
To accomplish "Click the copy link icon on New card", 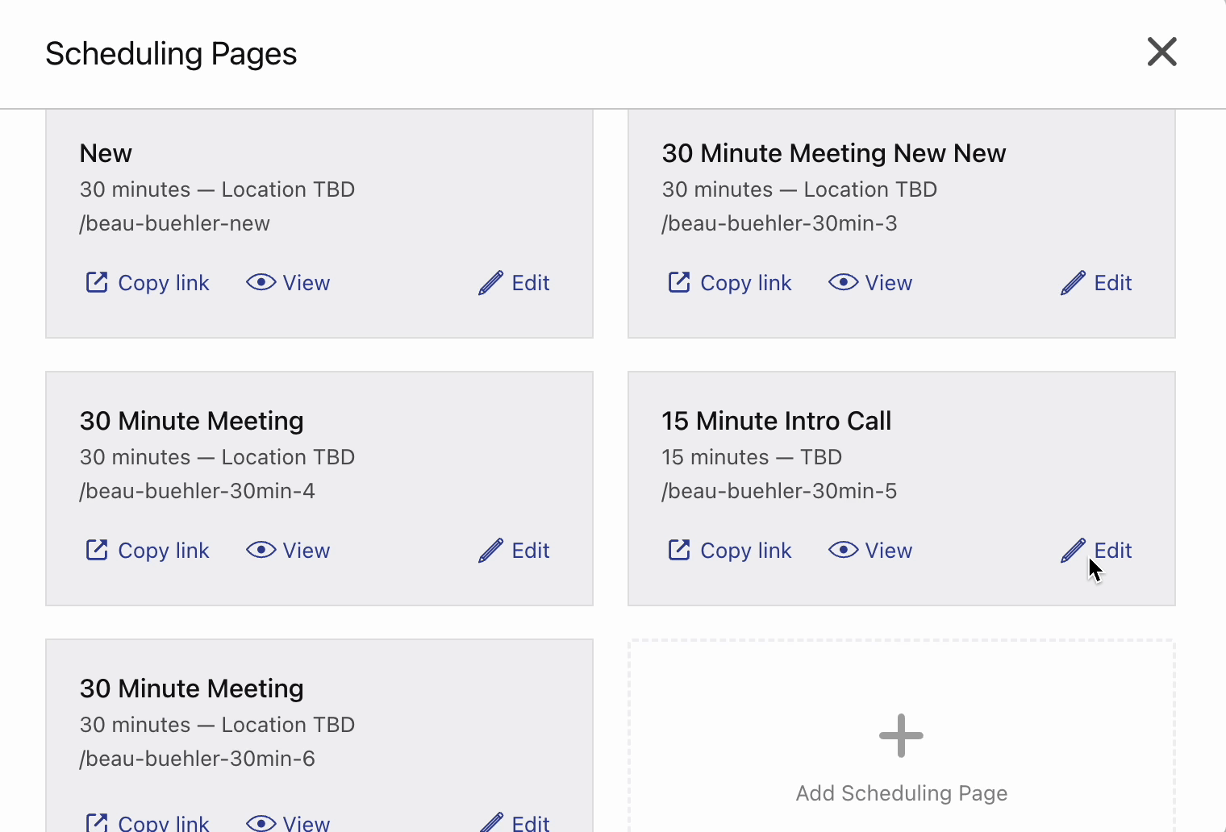I will [97, 282].
